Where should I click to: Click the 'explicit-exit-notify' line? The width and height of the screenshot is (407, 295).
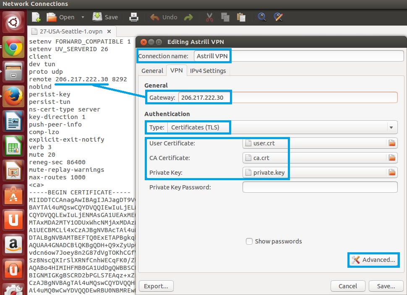click(67, 140)
